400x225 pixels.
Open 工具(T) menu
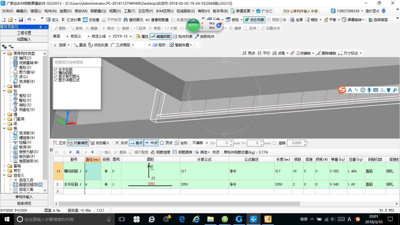[129, 11]
